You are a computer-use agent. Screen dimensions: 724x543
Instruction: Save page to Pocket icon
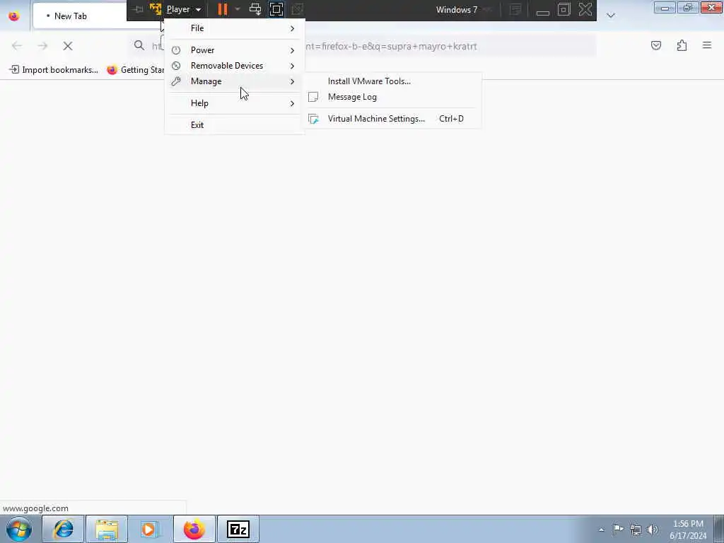click(655, 45)
